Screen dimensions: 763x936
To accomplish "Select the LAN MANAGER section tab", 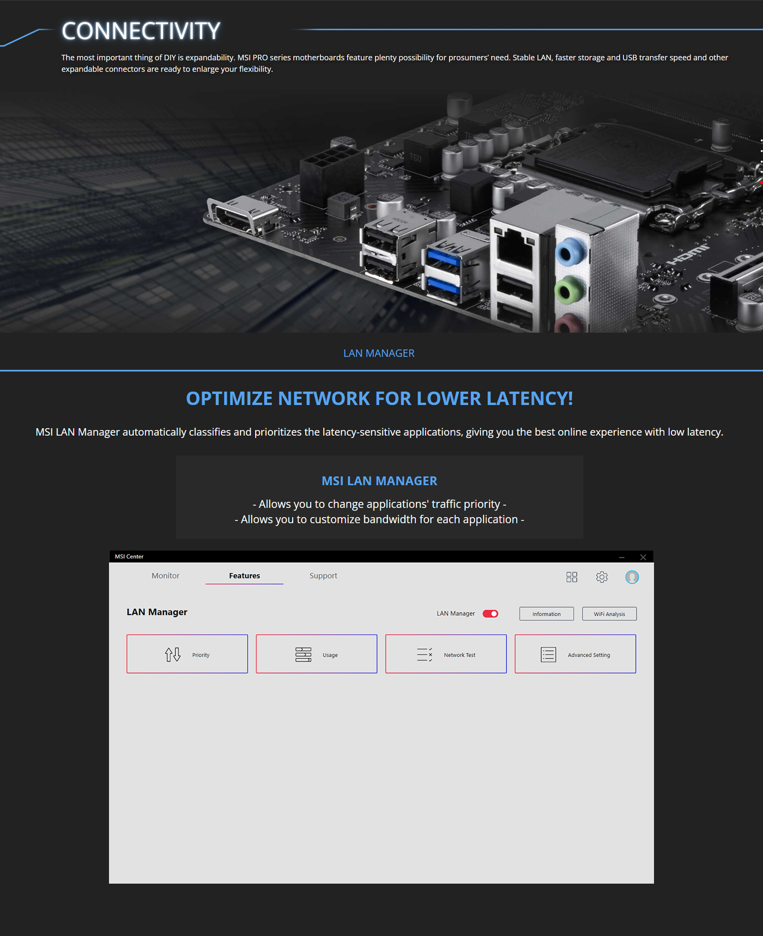I will click(x=379, y=353).
